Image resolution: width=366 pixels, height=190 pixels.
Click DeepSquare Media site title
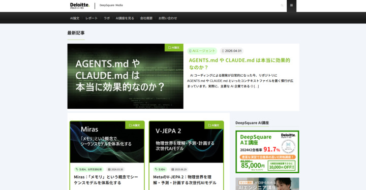click(111, 5)
